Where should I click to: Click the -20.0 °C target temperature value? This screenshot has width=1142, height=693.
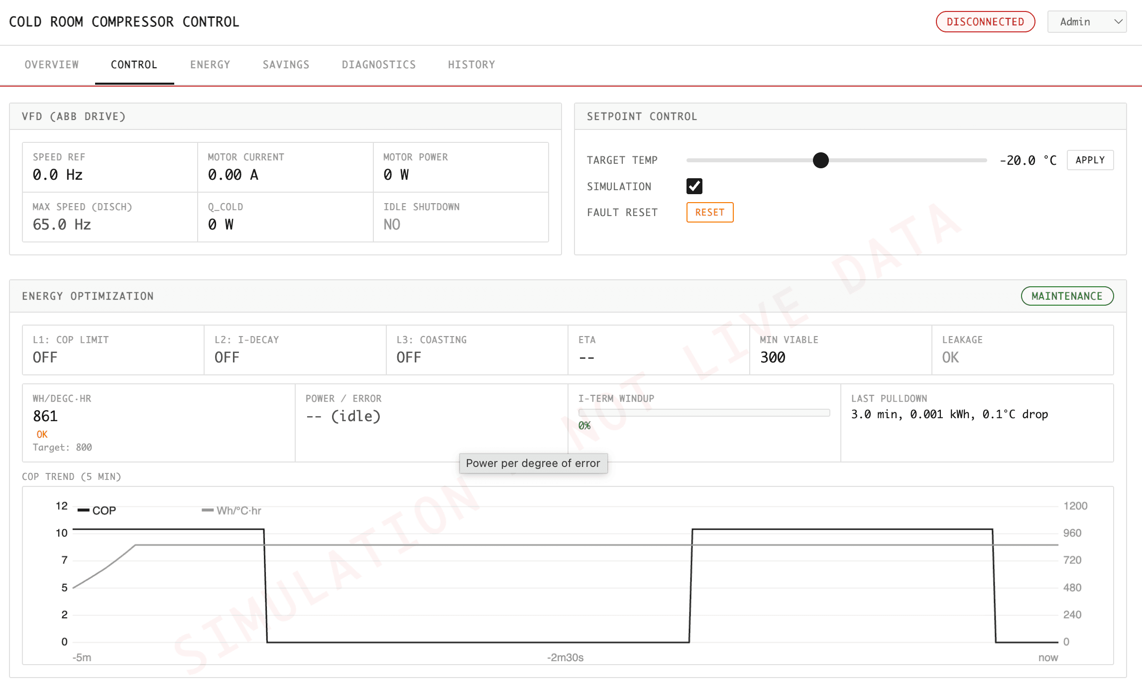pos(1028,160)
